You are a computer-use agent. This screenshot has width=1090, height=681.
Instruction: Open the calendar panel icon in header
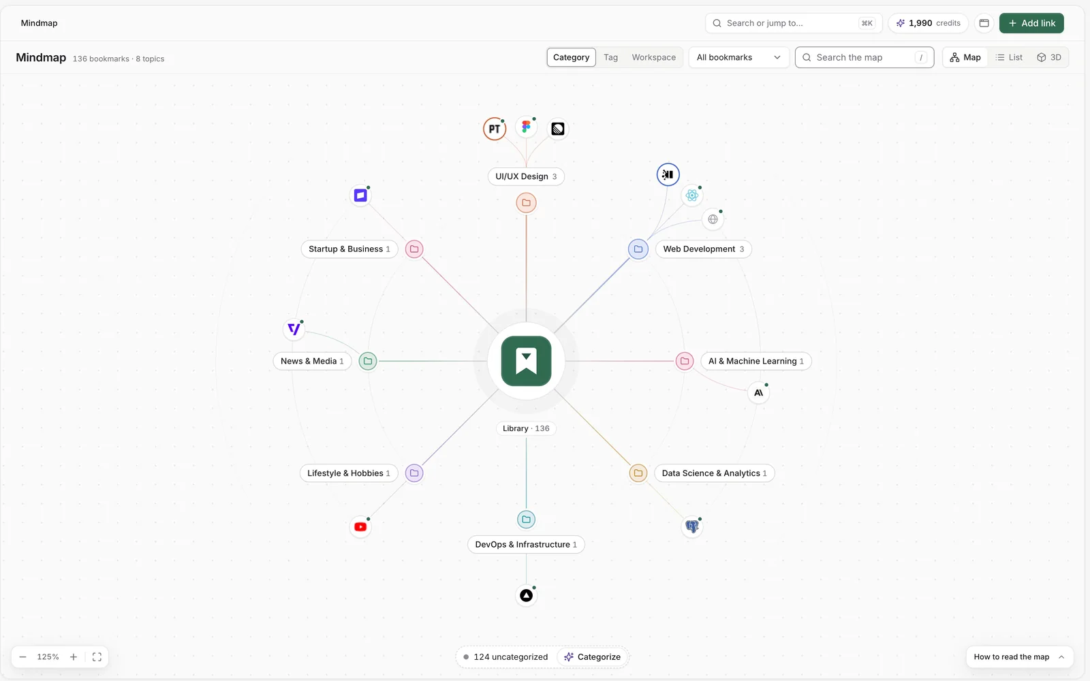click(984, 23)
